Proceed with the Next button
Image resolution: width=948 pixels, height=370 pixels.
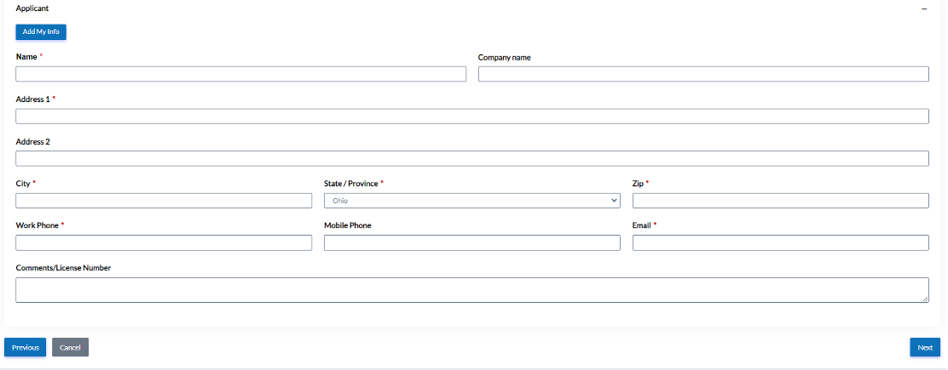925,347
